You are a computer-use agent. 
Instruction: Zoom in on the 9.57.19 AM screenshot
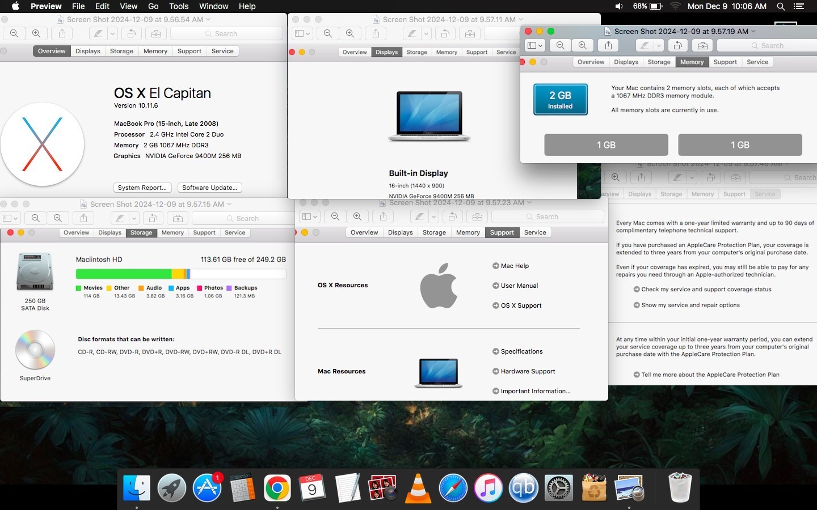(583, 46)
